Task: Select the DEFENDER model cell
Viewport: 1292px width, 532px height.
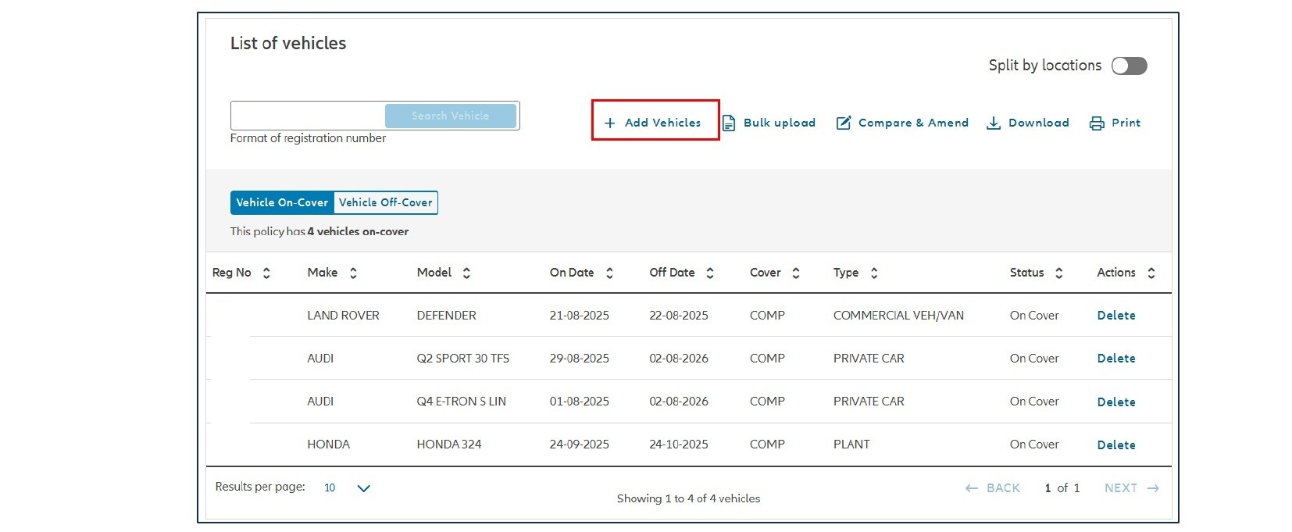Action: (x=446, y=316)
